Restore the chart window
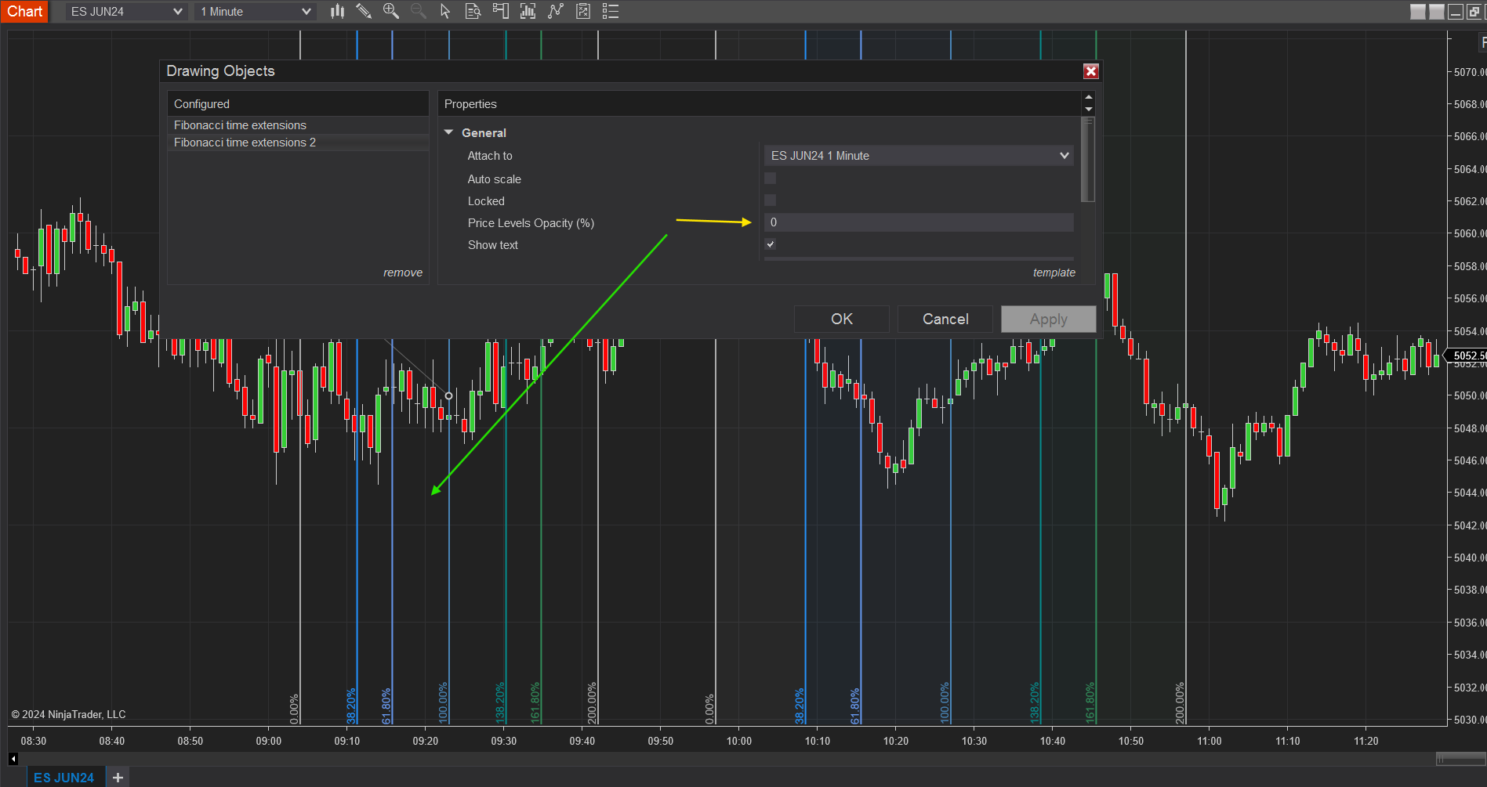The image size is (1487, 787). (1474, 12)
